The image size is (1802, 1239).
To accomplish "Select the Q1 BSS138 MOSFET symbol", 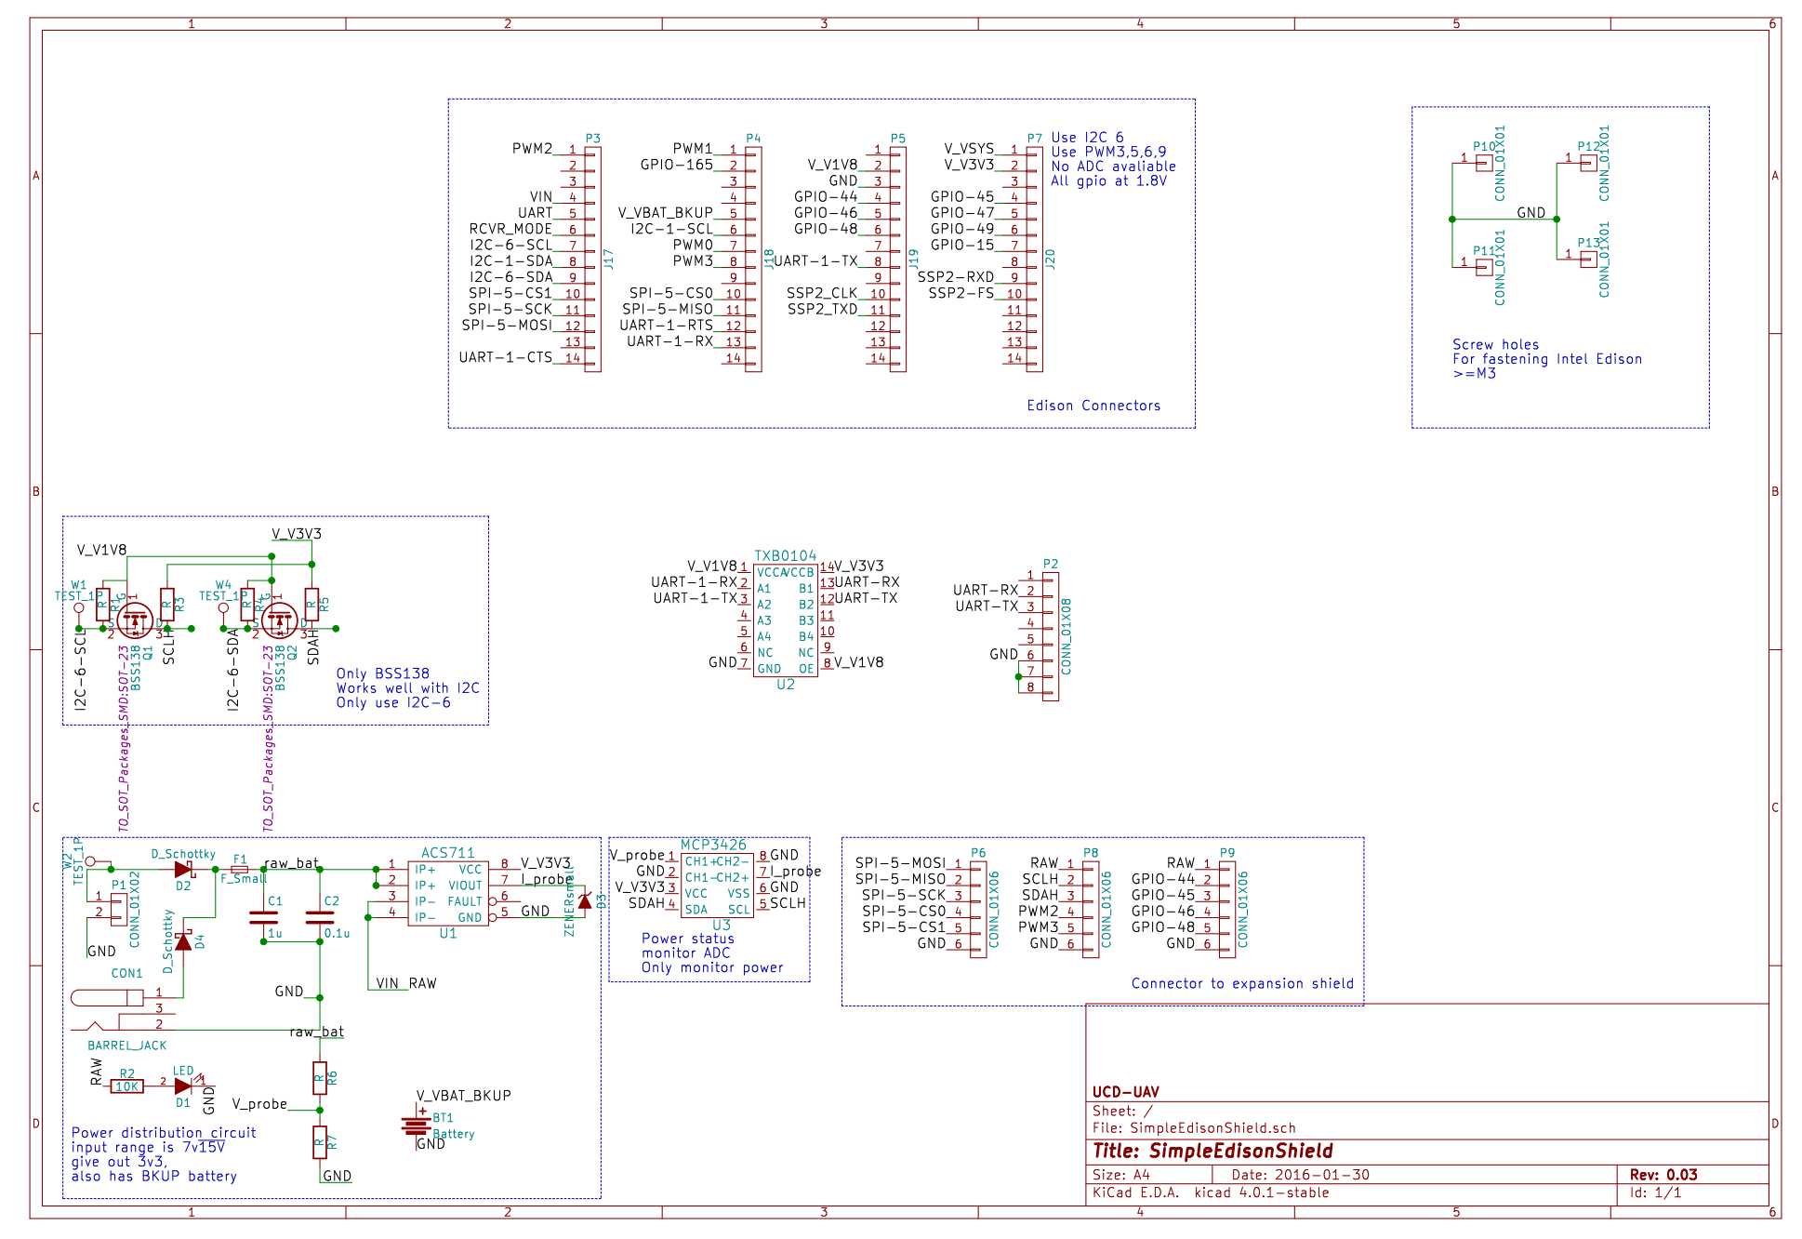I will [136, 619].
